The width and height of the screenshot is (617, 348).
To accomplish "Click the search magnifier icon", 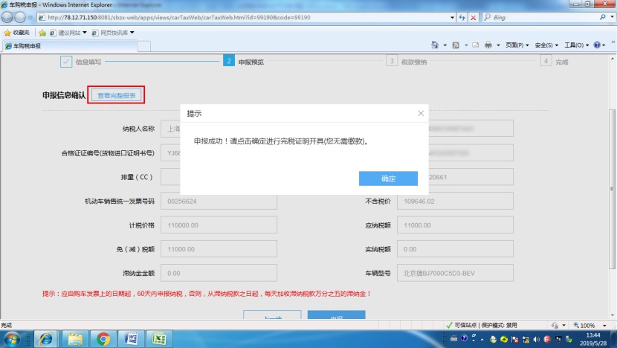I will (602, 17).
